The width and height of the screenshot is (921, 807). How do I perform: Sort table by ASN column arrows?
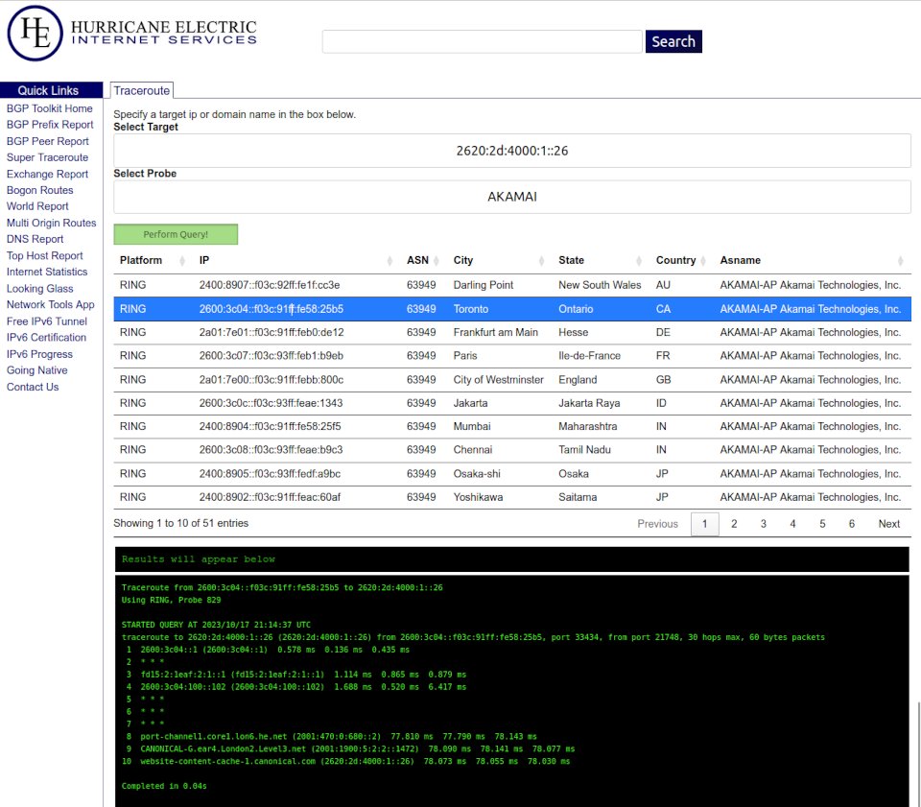tap(437, 261)
